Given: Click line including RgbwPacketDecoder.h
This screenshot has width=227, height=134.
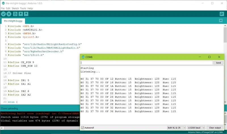Looking at the screenshot, I should point(36,51).
